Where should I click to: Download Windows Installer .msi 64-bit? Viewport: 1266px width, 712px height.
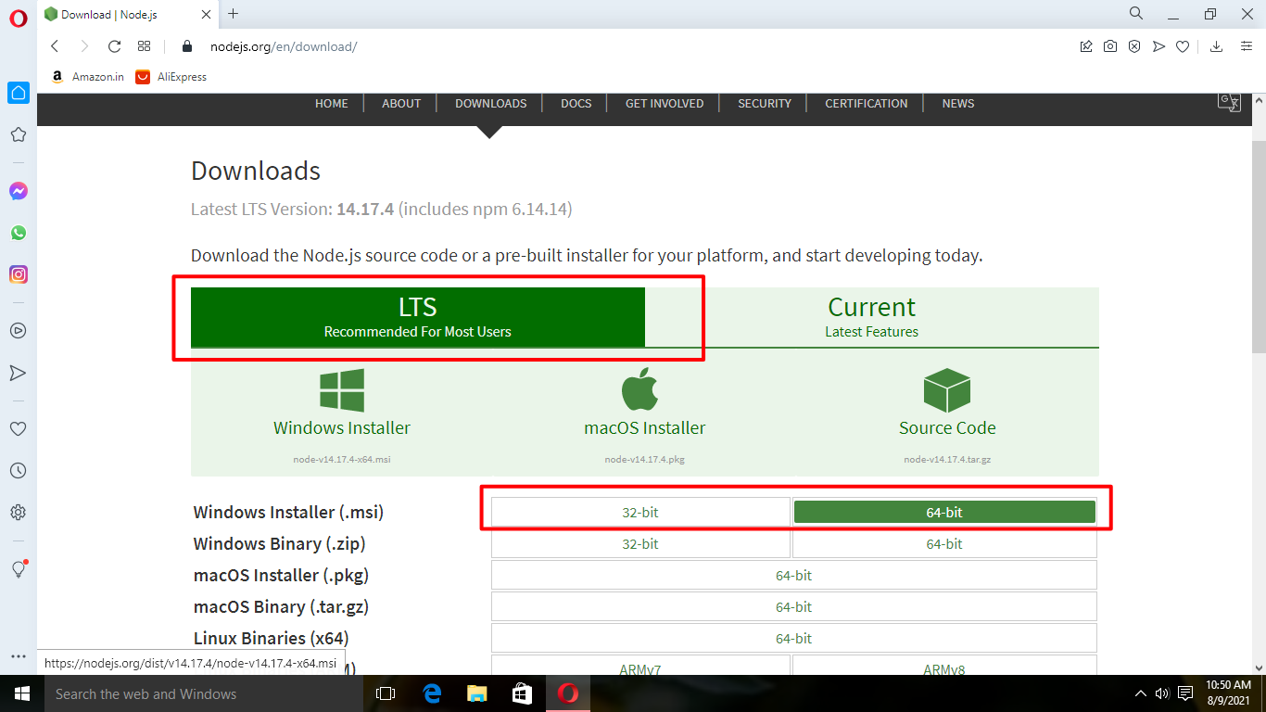pyautogui.click(x=944, y=512)
